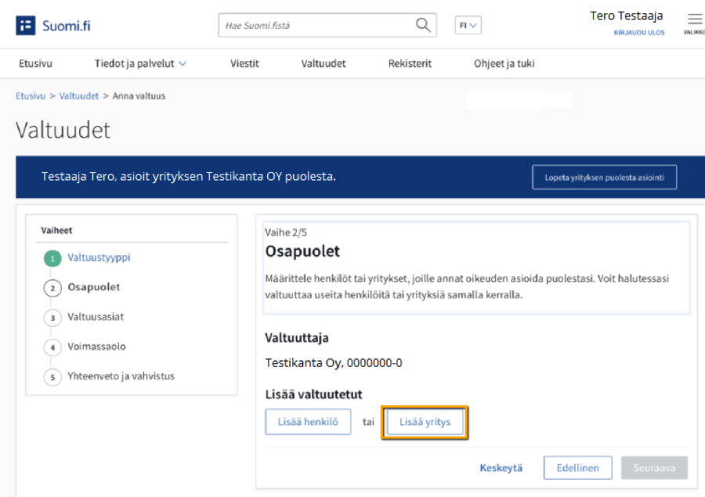This screenshot has height=497, width=705.
Task: Open Ohjeet ja tuki menu item
Action: (504, 63)
